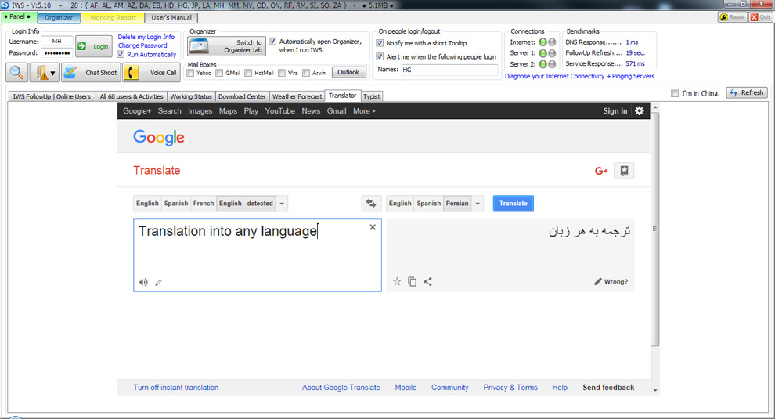Open IWS FollowUp Online Users tab
The height and width of the screenshot is (419, 775).
52,96
